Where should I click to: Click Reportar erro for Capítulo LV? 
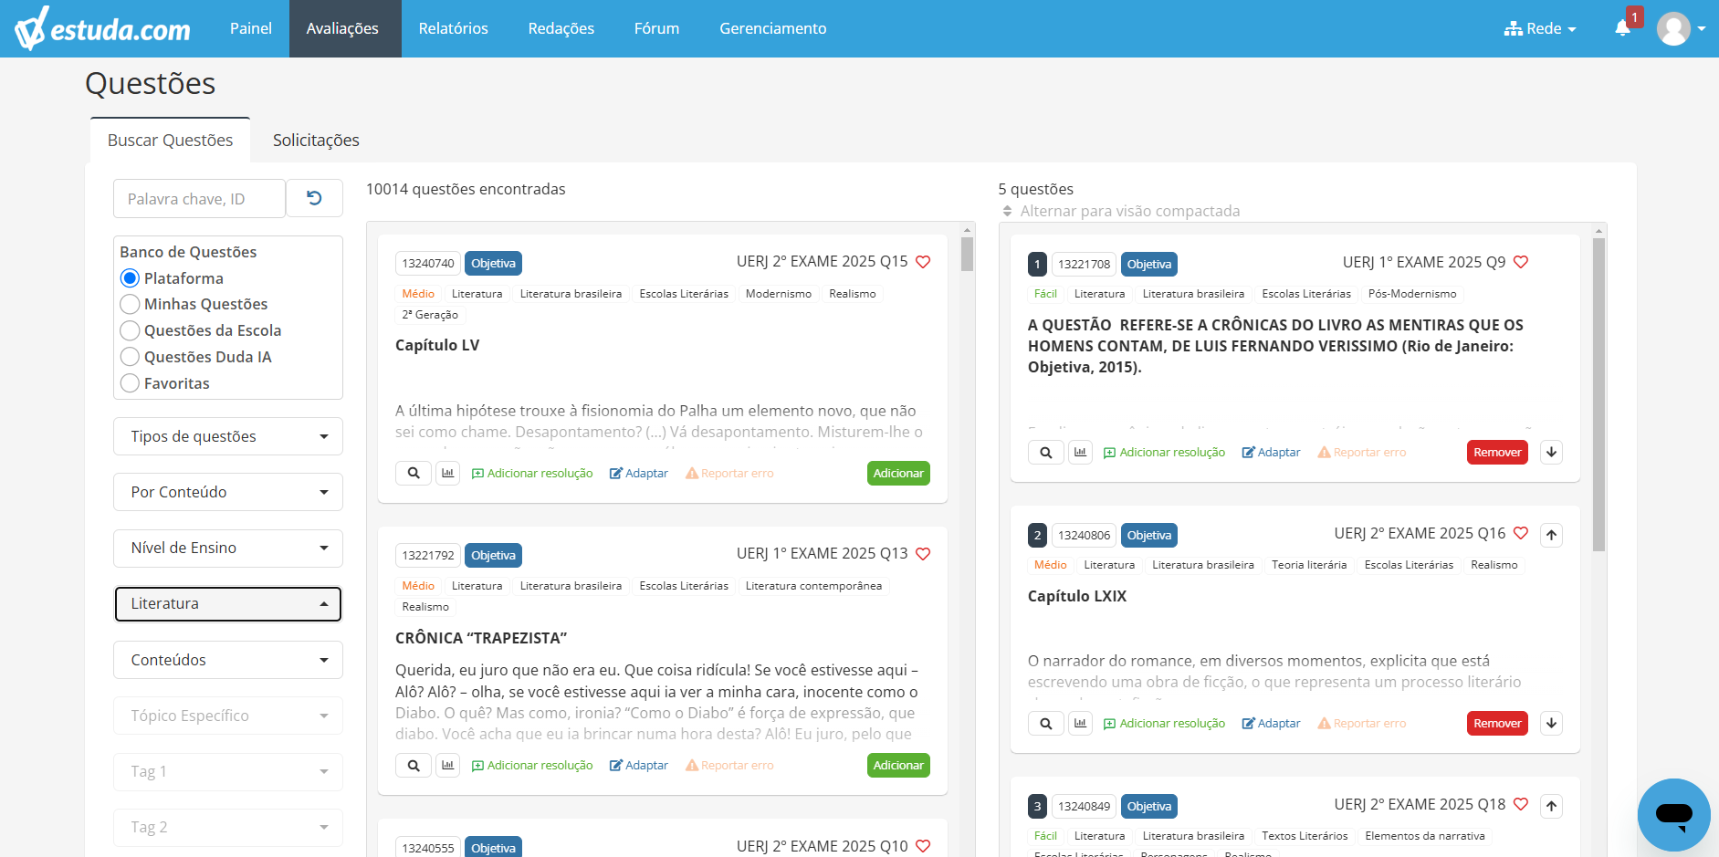tap(729, 473)
